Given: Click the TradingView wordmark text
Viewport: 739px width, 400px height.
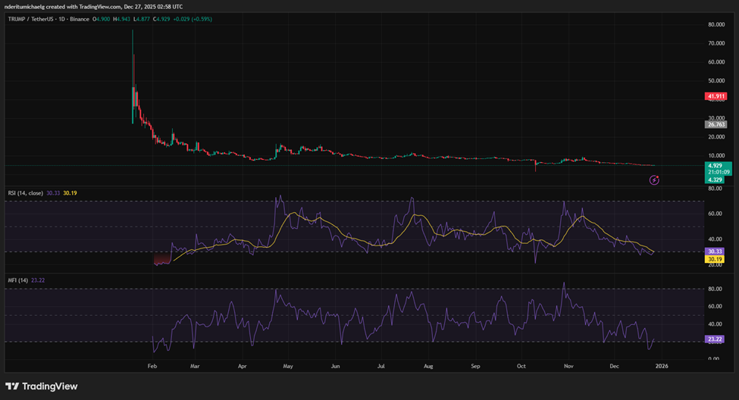Looking at the screenshot, I should (49, 386).
